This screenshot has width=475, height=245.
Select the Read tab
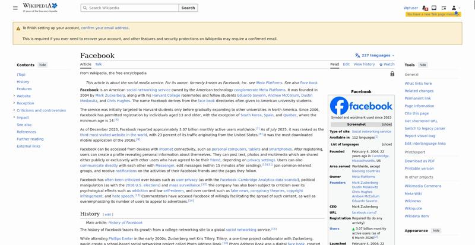(334, 64)
